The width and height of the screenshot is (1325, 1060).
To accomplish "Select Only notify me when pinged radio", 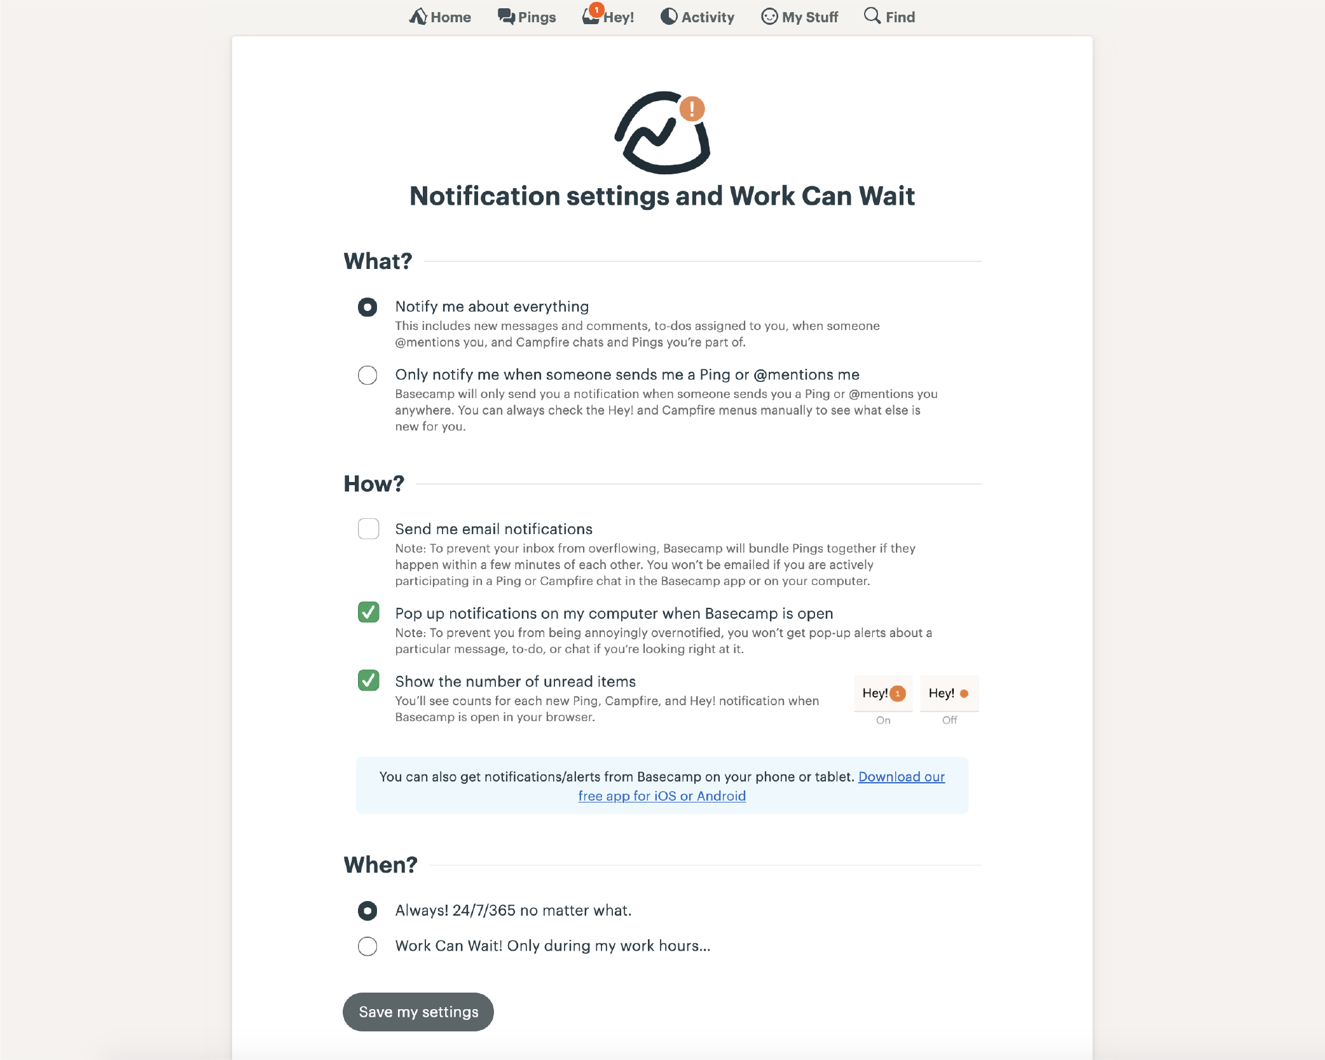I will click(367, 375).
